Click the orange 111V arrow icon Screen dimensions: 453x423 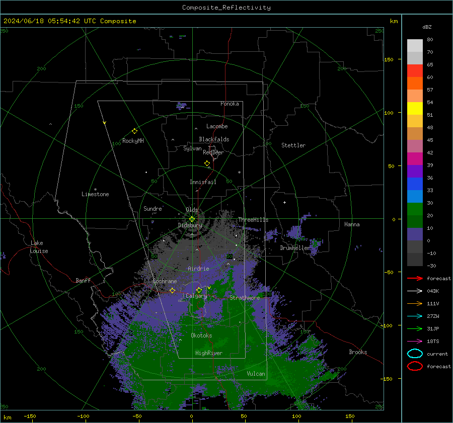pos(415,303)
